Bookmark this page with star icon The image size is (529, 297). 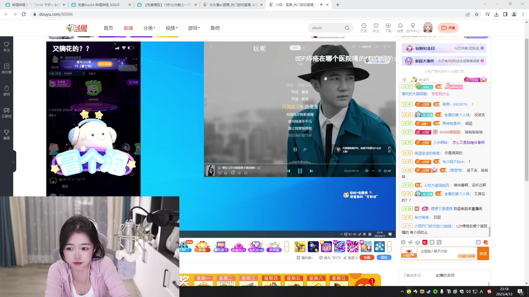[x=477, y=14]
